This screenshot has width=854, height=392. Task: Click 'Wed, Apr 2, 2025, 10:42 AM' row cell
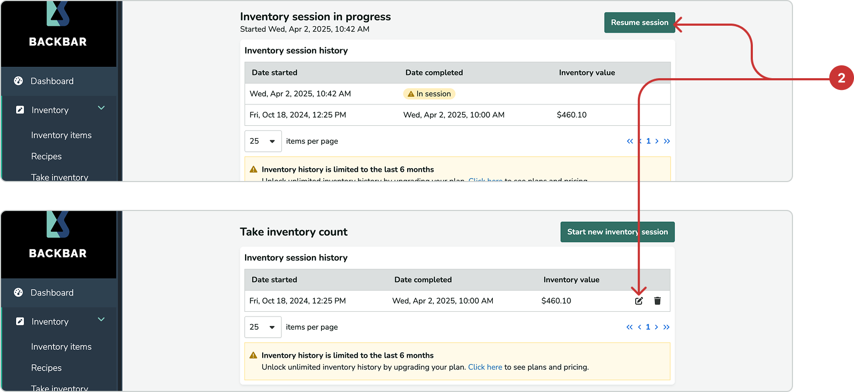click(x=300, y=94)
